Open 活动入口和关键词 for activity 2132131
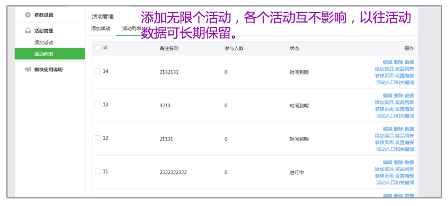 [x=395, y=83]
